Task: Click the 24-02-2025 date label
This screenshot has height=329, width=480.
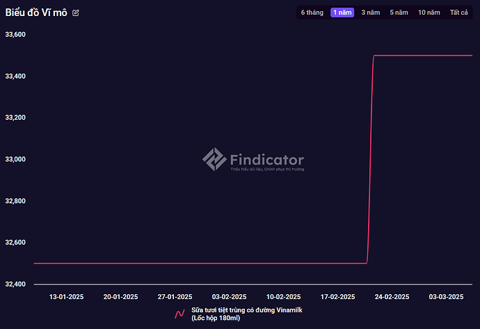Action: 392,297
